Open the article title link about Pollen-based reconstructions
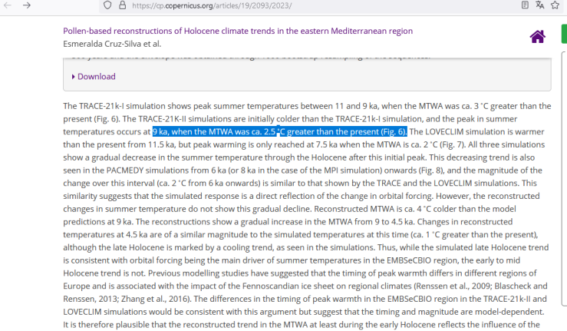 click(x=238, y=31)
